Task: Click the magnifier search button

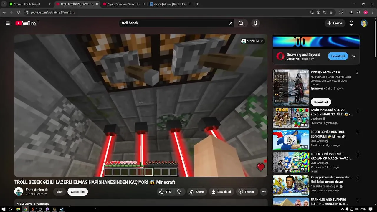Action: click(x=241, y=23)
